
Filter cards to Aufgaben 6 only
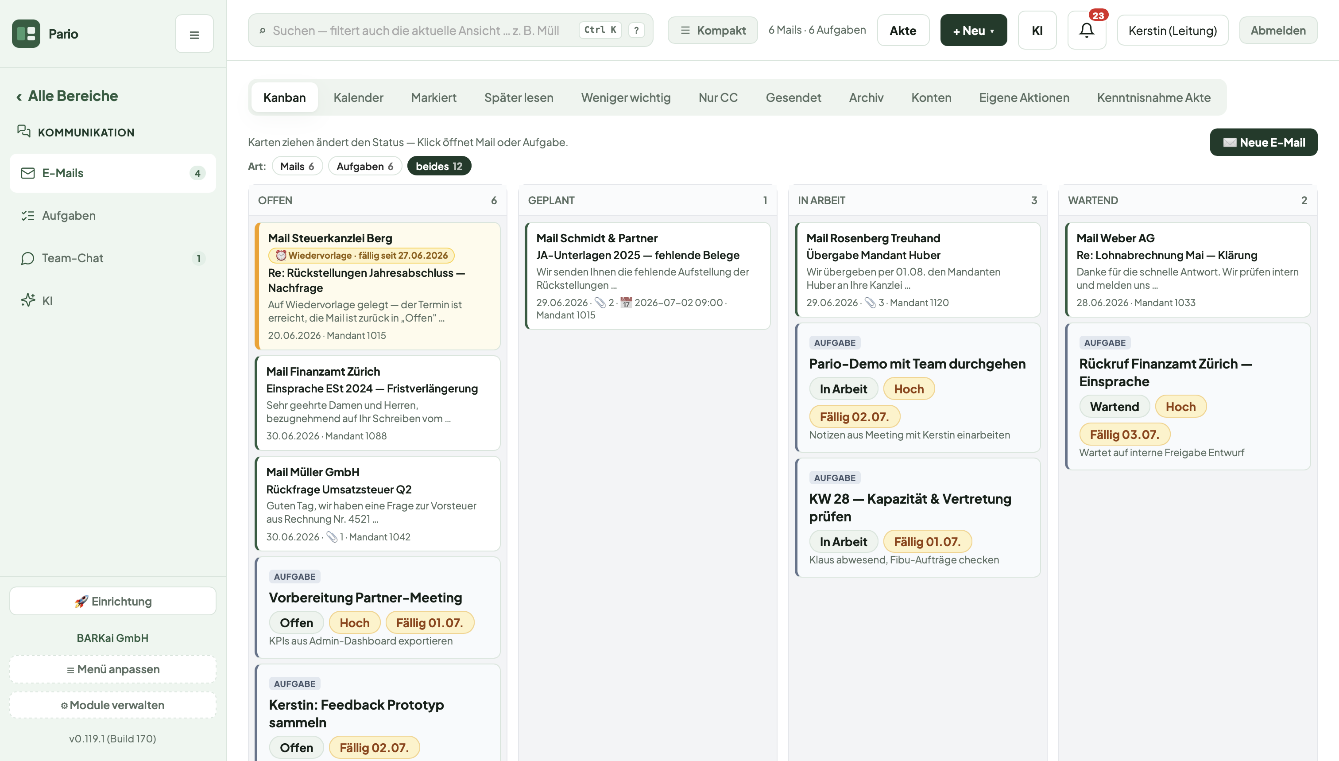365,166
